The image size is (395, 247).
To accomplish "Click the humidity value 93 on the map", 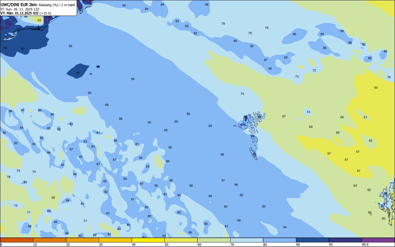I will (x=5, y=48).
